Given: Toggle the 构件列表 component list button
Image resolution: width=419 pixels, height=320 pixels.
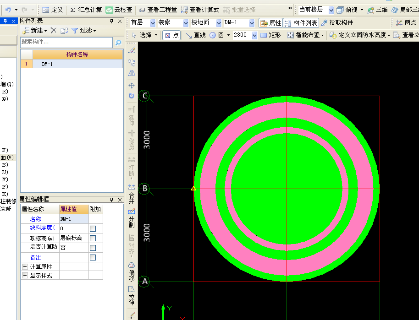Looking at the screenshot, I should [x=301, y=23].
